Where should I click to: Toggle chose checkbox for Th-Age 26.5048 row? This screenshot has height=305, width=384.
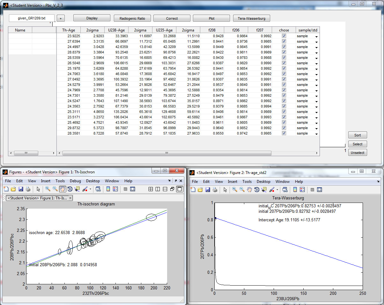coord(284,63)
